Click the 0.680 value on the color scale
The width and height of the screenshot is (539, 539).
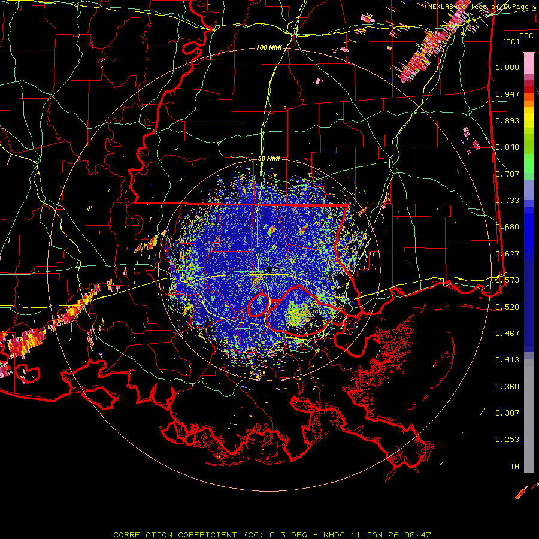click(507, 227)
